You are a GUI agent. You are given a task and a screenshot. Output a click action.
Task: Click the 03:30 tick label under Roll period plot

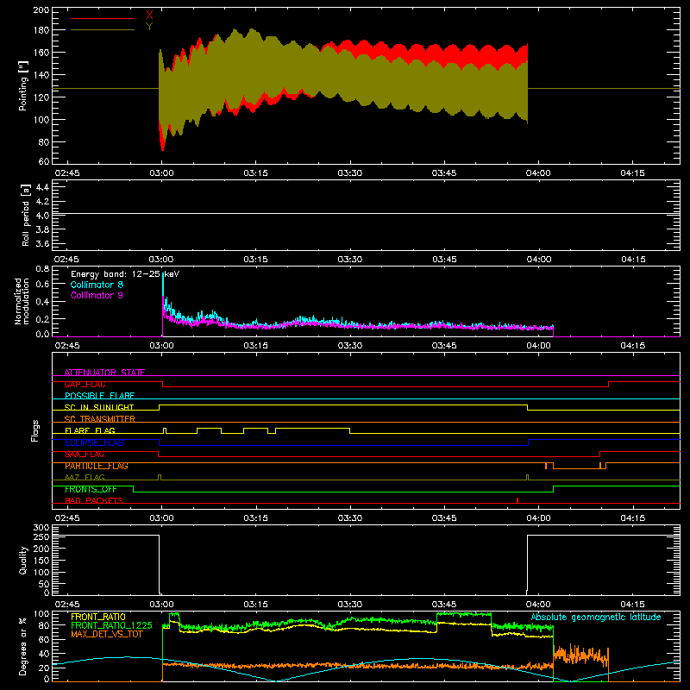(350, 260)
